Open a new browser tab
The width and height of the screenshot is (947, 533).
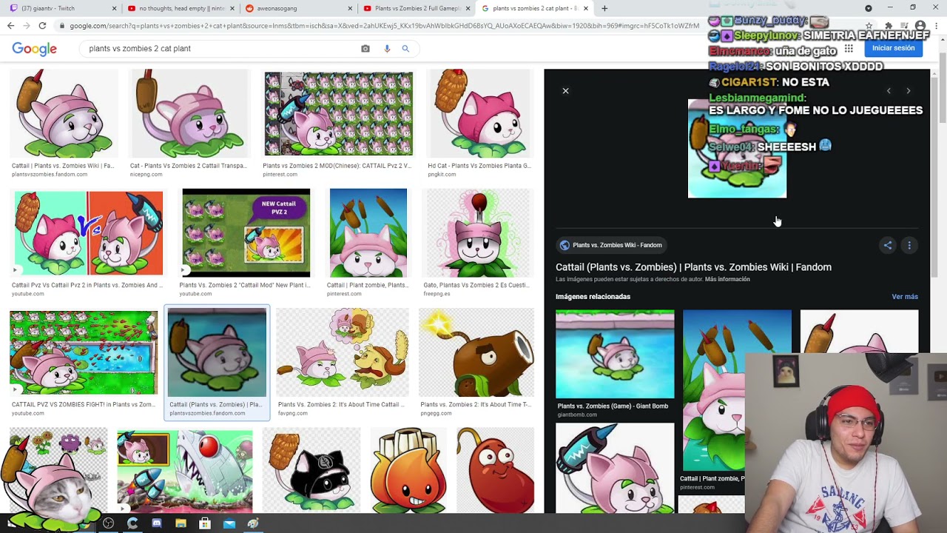(x=604, y=8)
